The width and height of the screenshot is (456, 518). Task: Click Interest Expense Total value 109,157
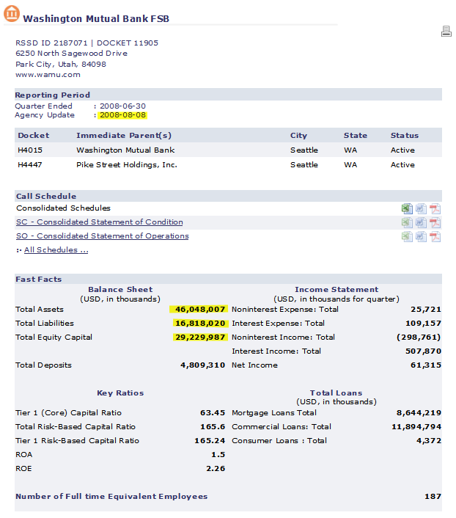423,323
